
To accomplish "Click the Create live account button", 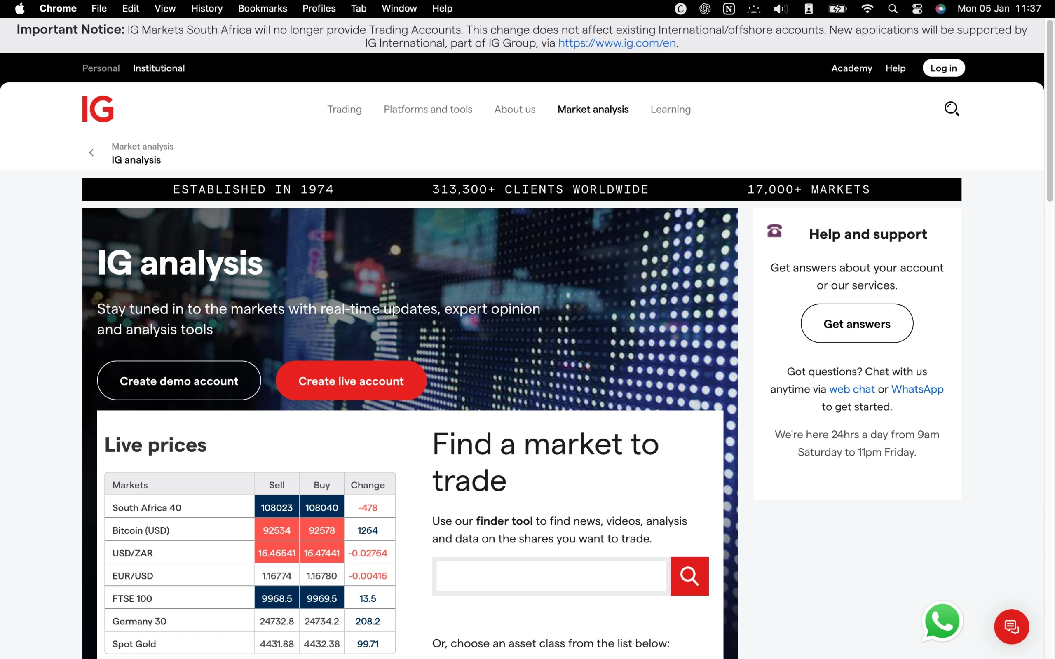I will point(351,380).
